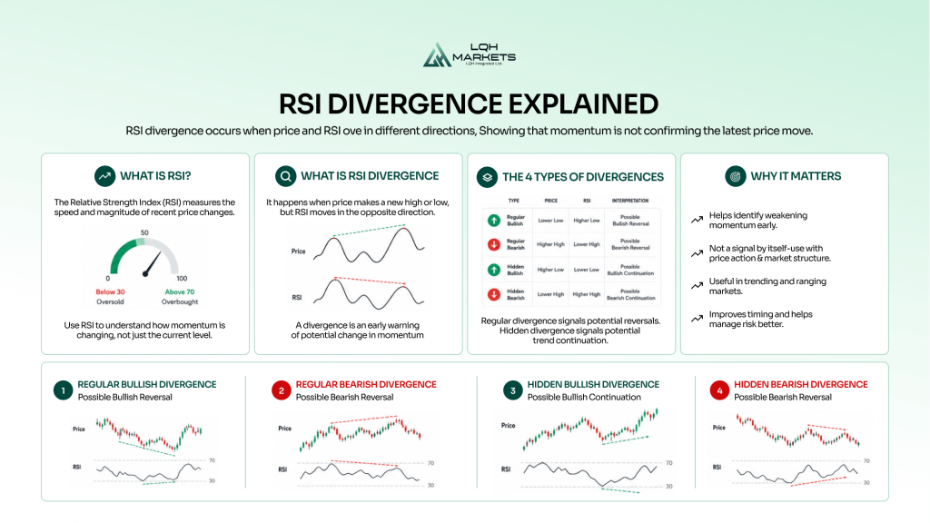
Task: Click the Use RSI to understand momentum text
Action: point(144,331)
